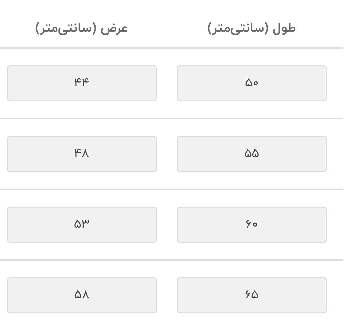Click the طول (سانتی‌متر) column header
This screenshot has width=358, height=325.
251,28
